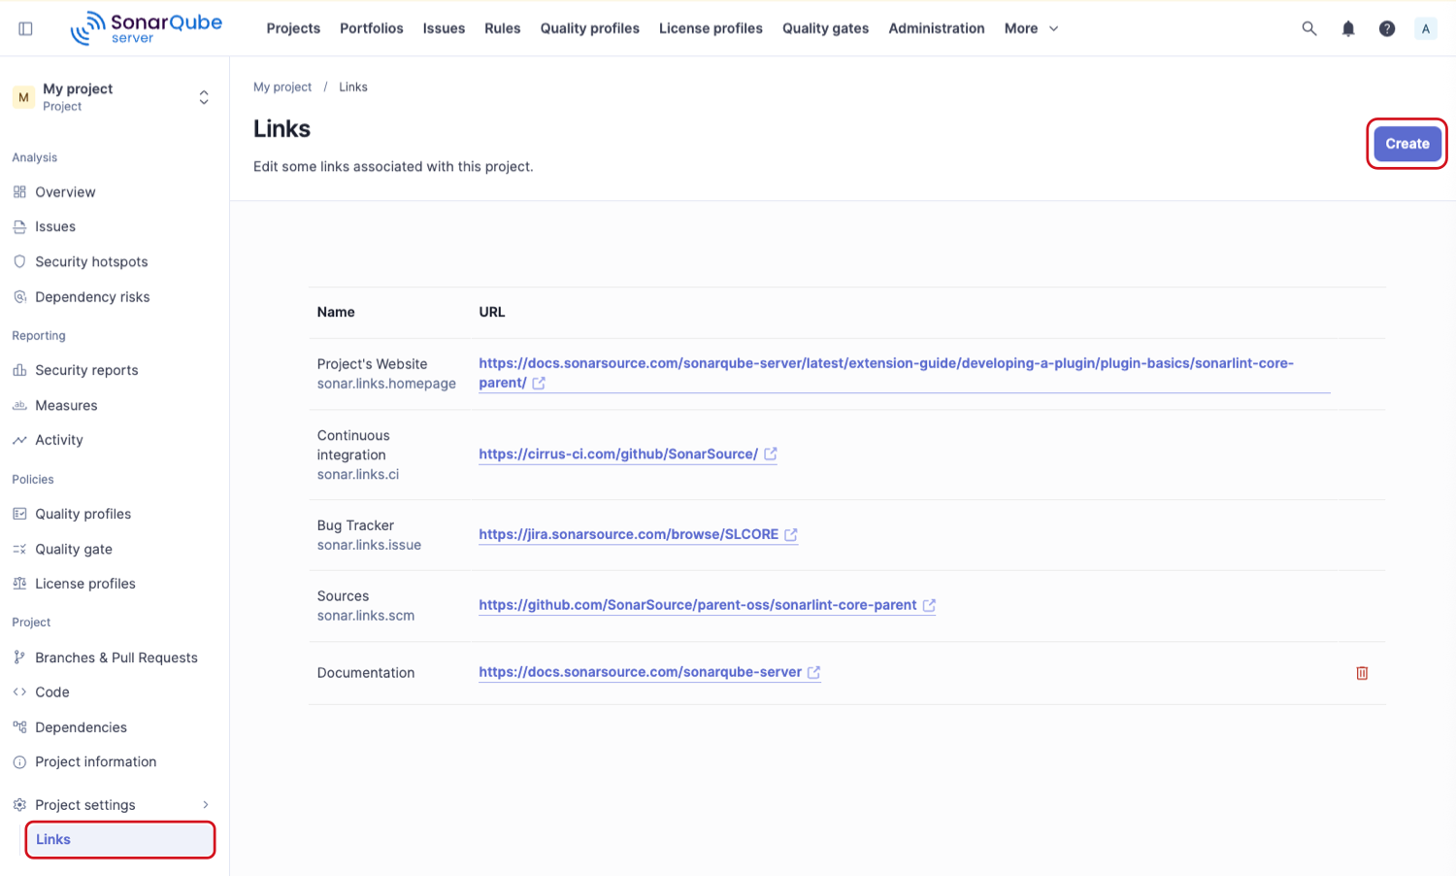This screenshot has width=1456, height=876.
Task: Open the help question mark icon
Action: tap(1387, 28)
